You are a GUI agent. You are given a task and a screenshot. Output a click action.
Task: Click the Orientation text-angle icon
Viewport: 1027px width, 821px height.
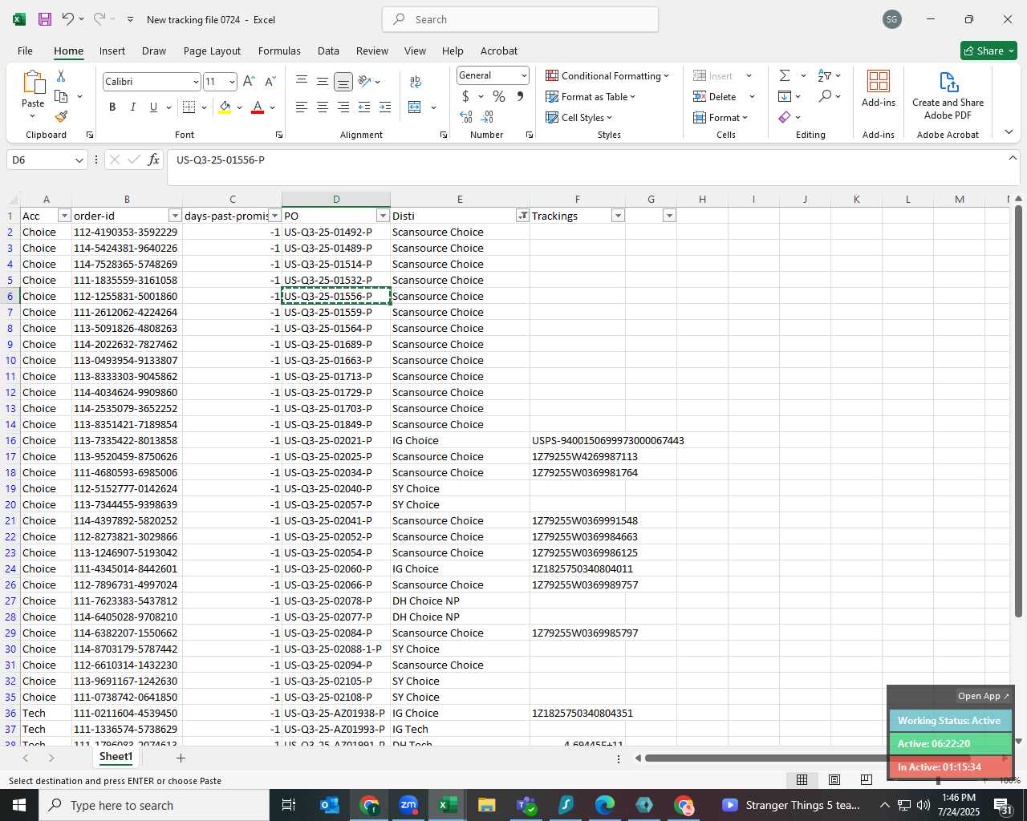365,81
